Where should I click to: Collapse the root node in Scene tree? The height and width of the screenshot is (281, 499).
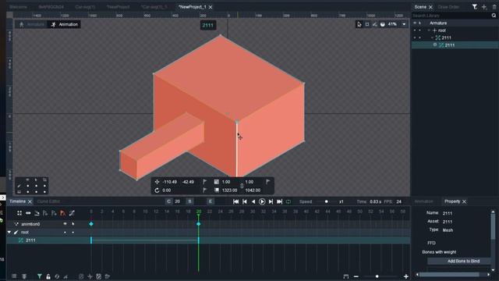pos(430,30)
